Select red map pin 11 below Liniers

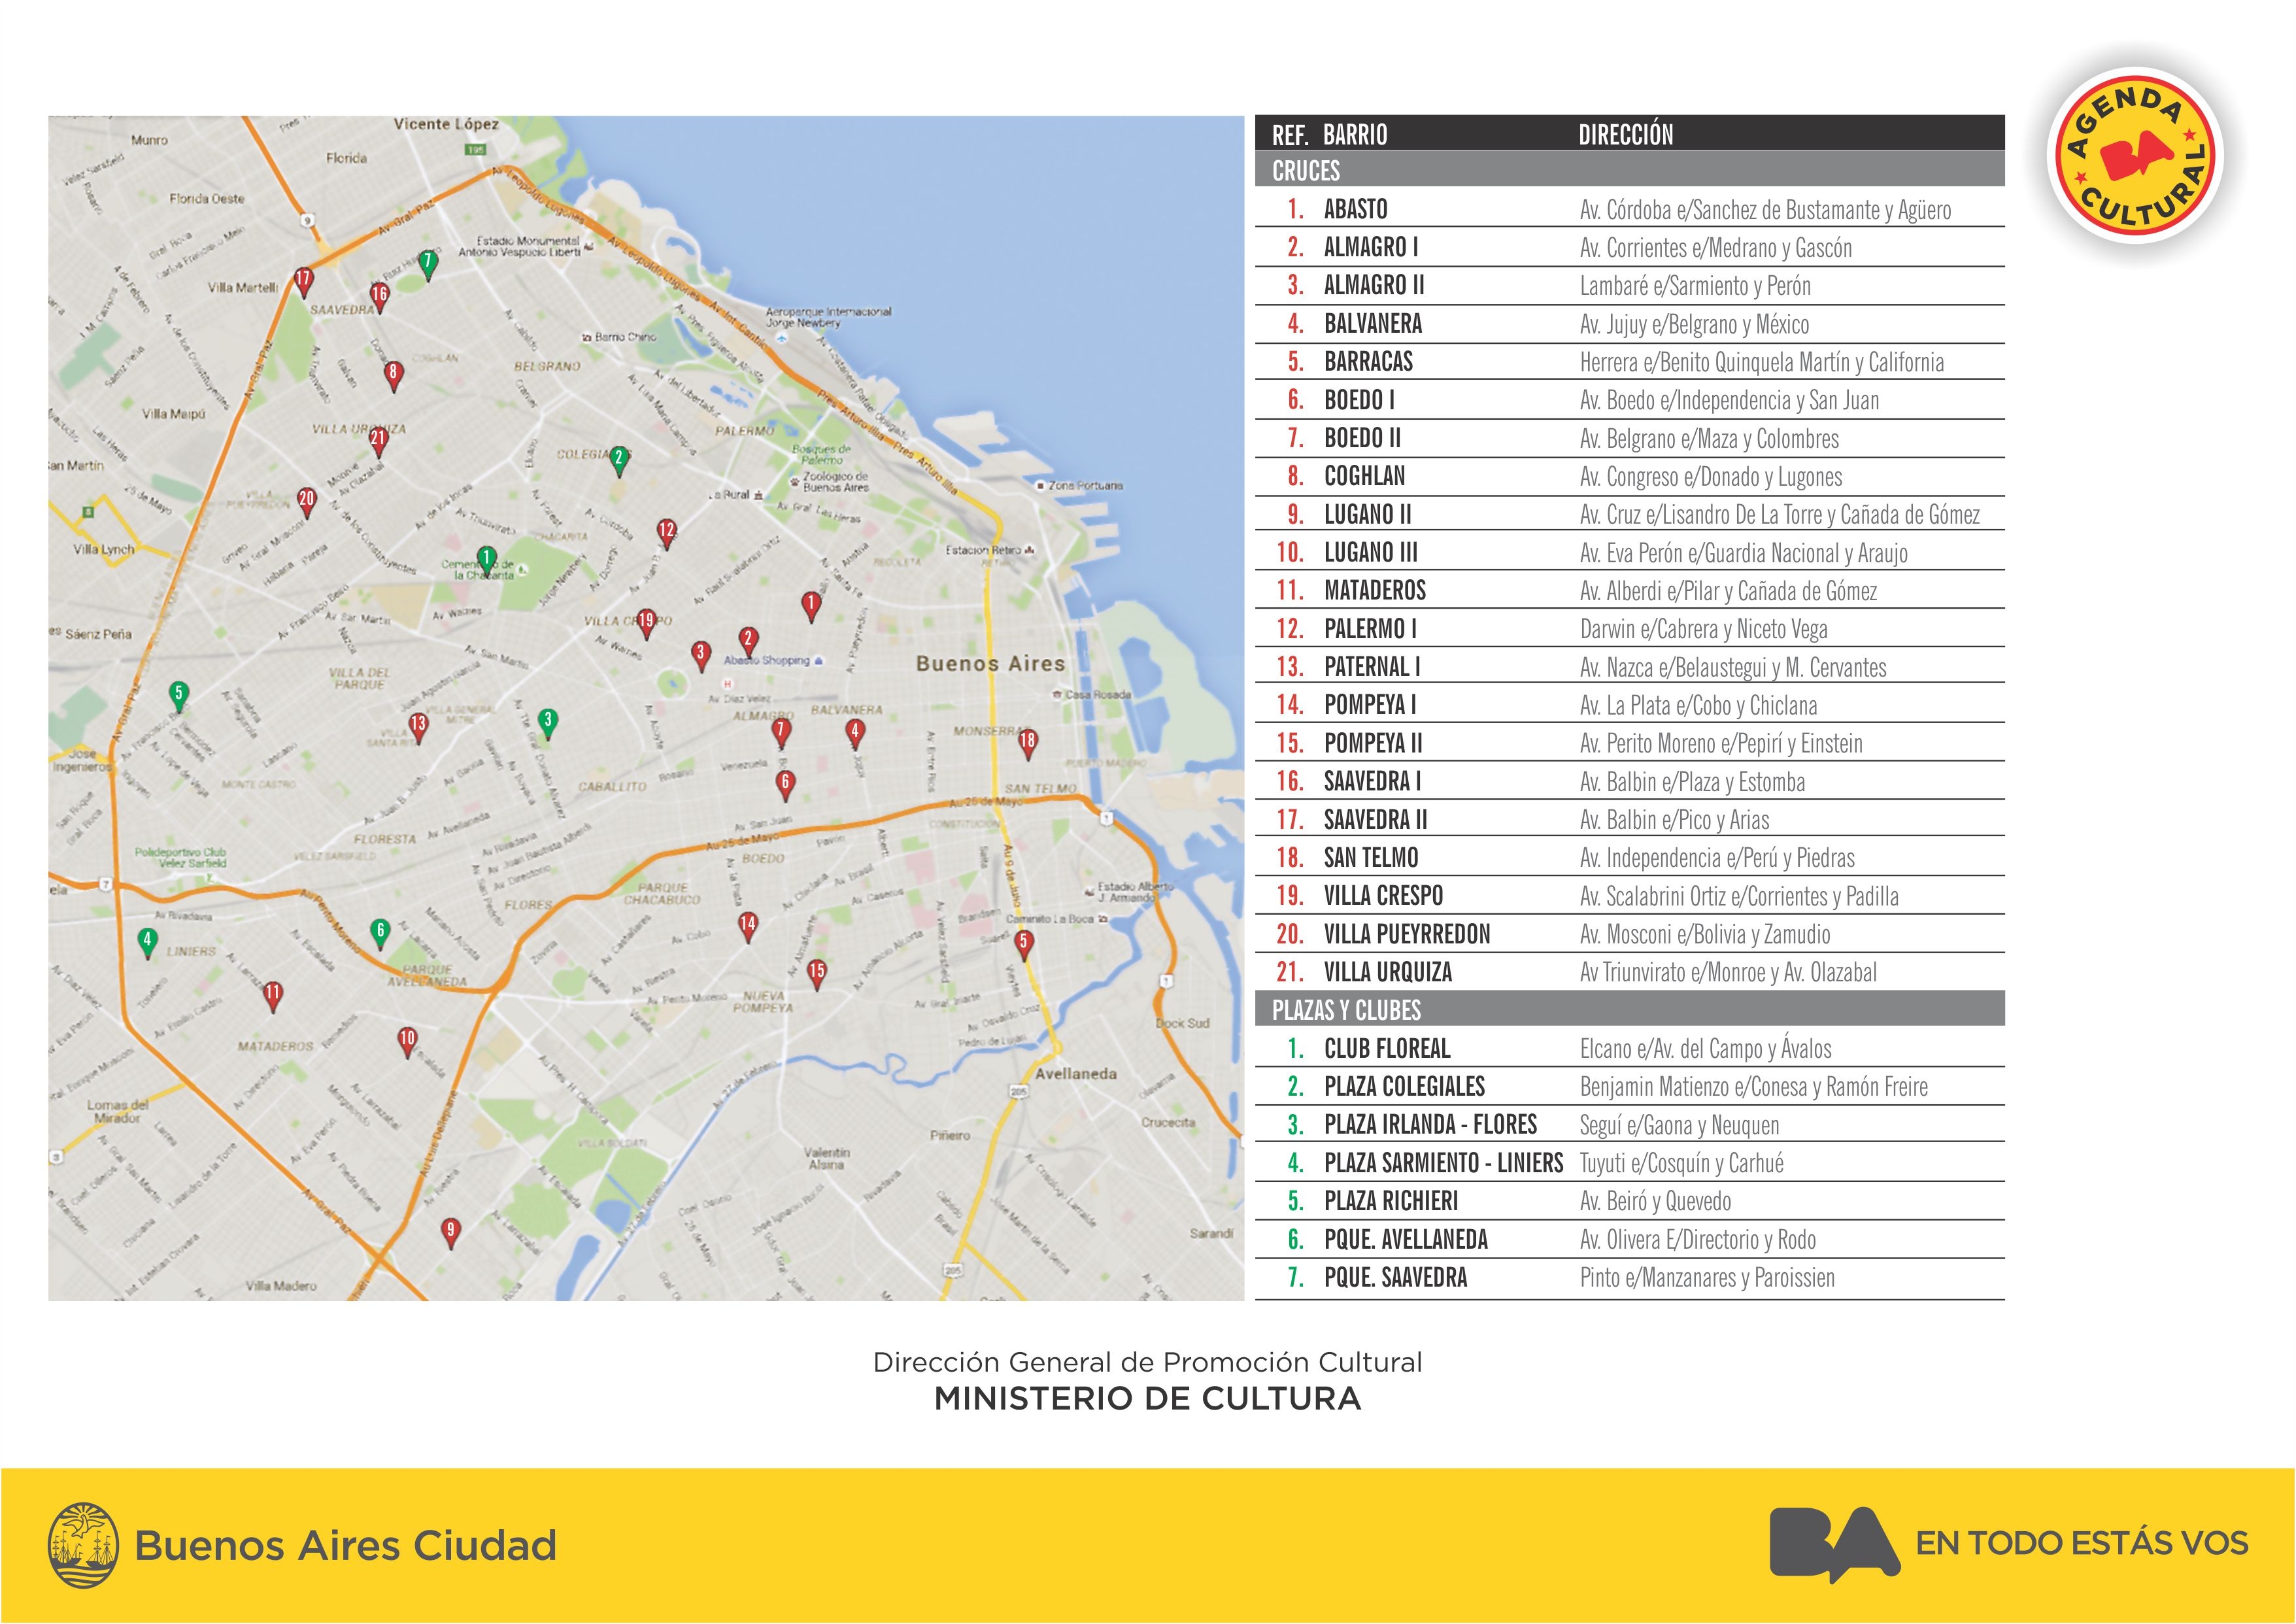(x=273, y=996)
